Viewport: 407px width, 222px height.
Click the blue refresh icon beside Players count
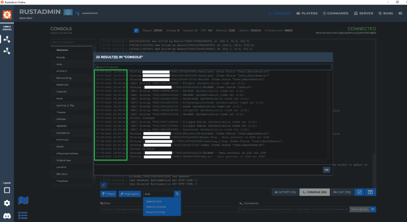pos(136,30)
